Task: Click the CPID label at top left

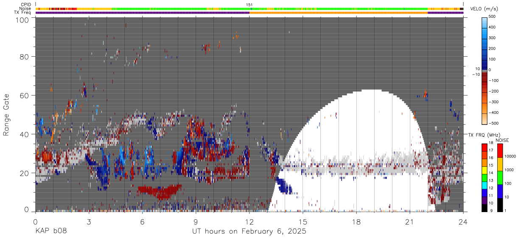Action: [25, 5]
